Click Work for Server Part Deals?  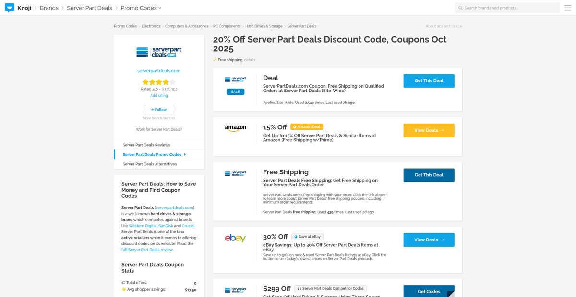159,130
